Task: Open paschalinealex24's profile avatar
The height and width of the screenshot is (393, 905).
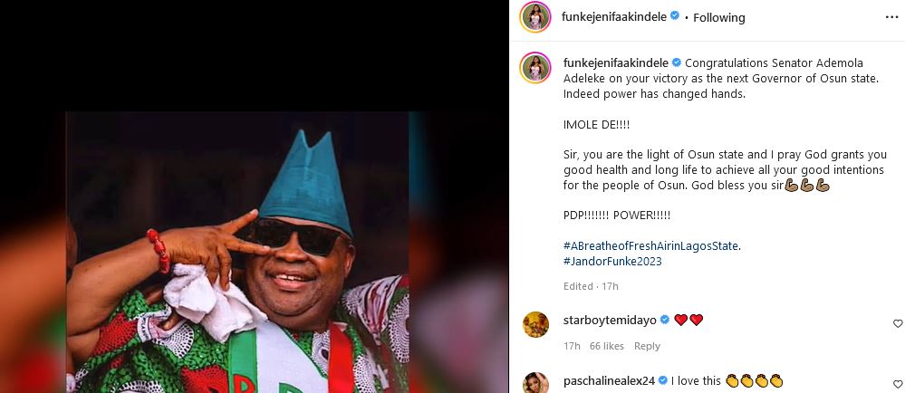Action: click(535, 383)
